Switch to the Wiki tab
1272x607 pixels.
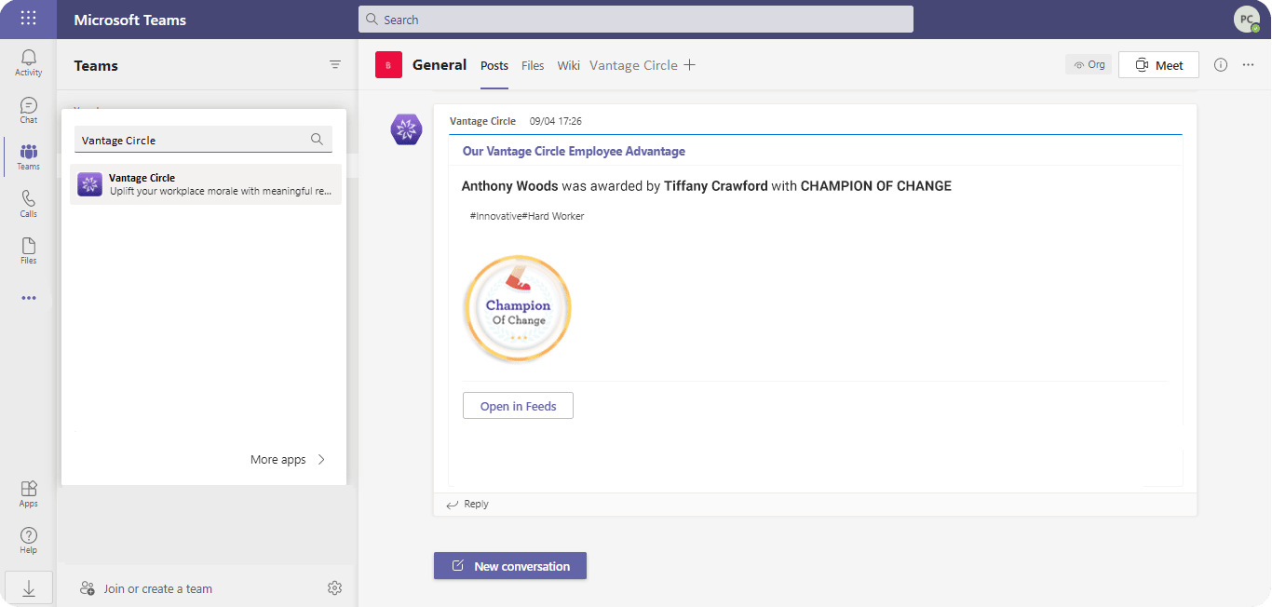click(x=568, y=65)
